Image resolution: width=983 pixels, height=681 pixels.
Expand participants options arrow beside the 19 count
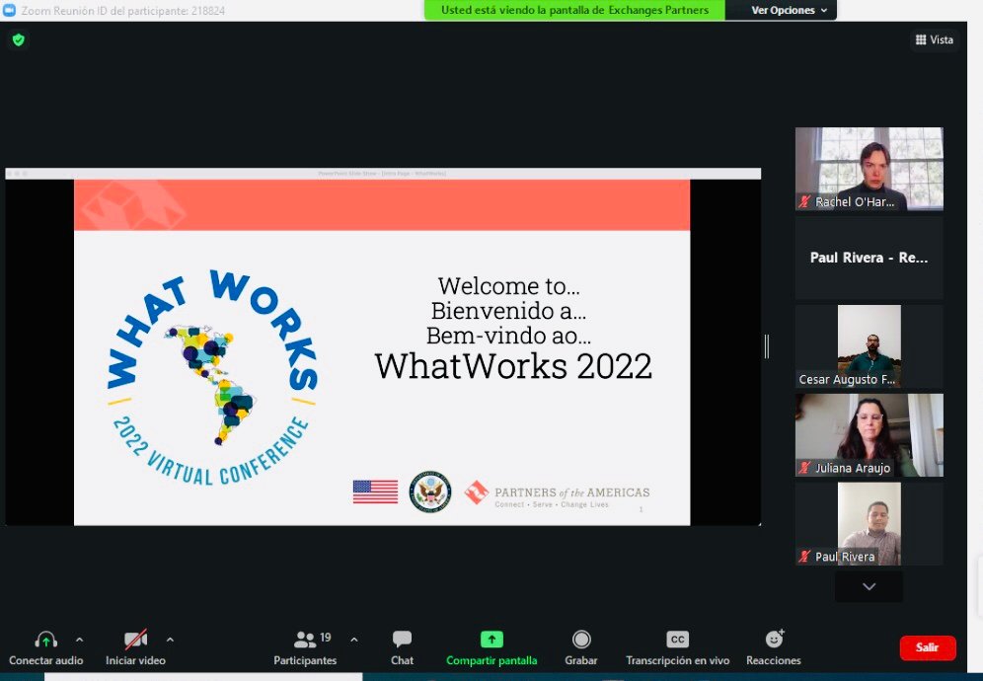click(354, 640)
